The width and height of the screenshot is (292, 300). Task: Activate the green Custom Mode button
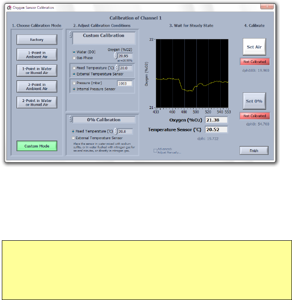click(x=37, y=146)
